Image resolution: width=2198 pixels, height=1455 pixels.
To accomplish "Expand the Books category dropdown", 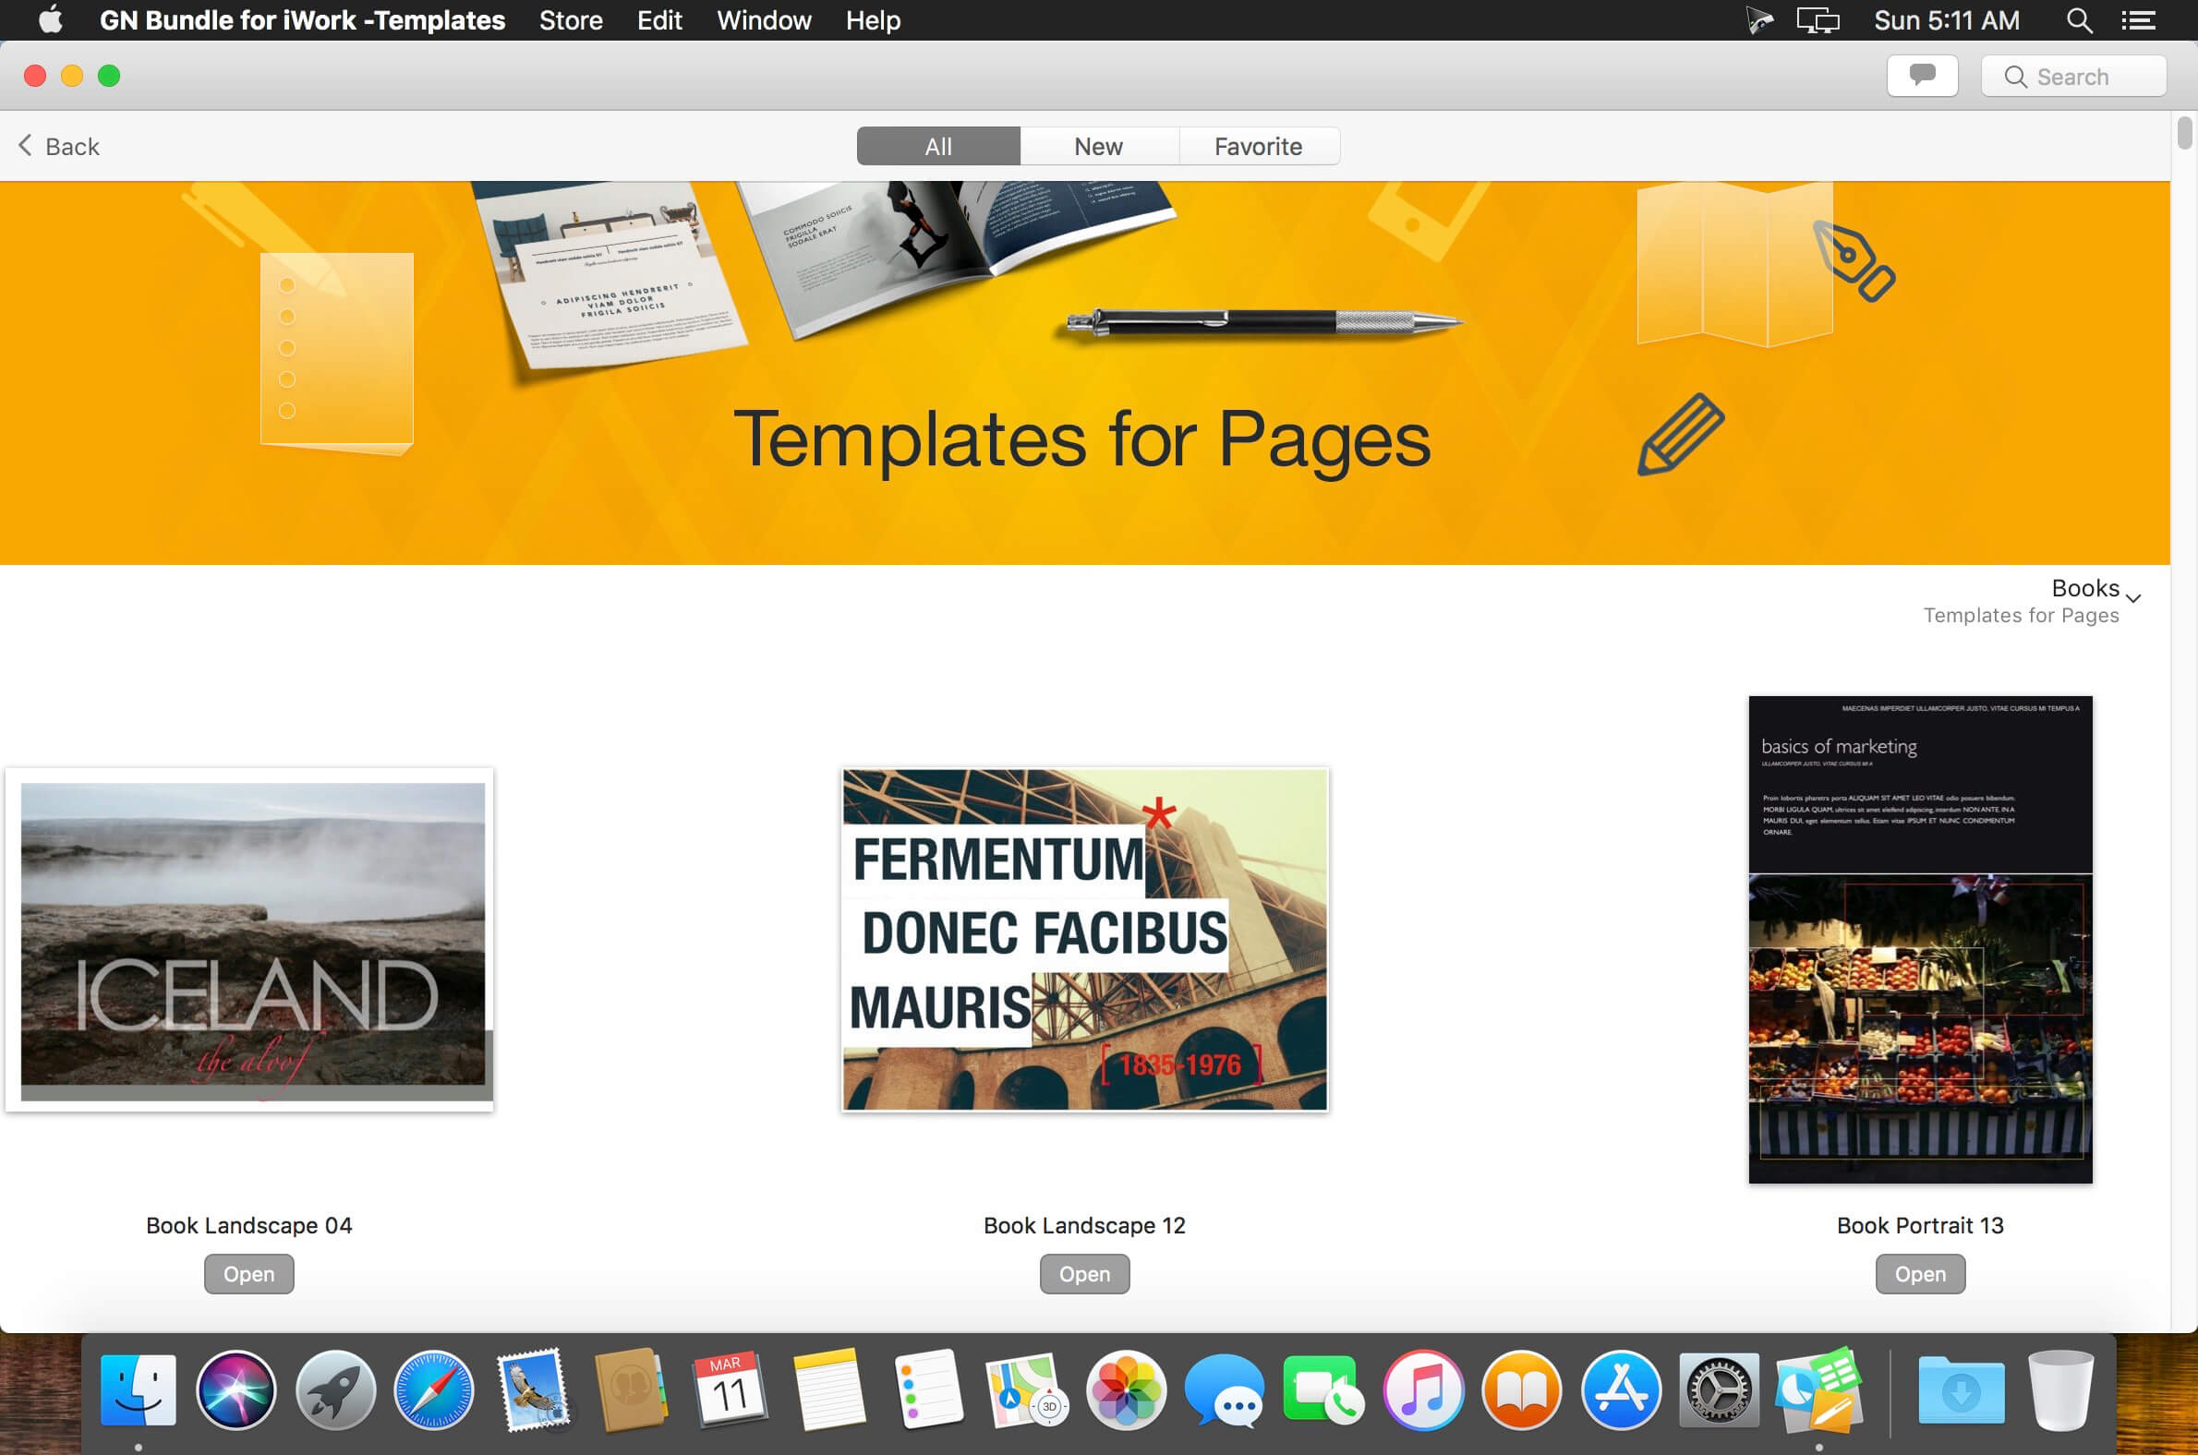I will [2095, 589].
